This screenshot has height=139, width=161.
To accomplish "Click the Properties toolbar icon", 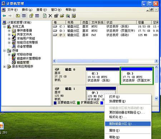I will [x=56, y=16].
